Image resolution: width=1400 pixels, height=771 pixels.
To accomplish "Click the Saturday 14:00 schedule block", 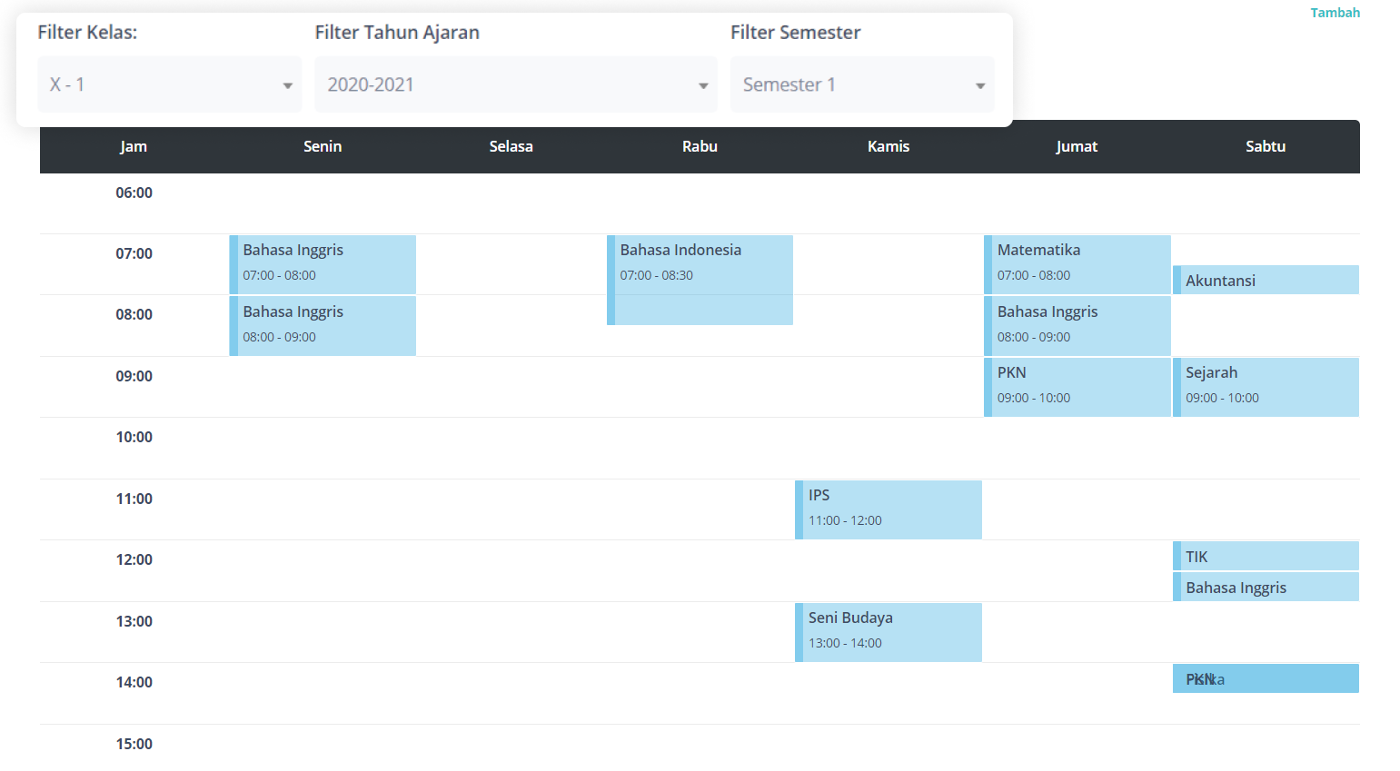I will tap(1266, 678).
